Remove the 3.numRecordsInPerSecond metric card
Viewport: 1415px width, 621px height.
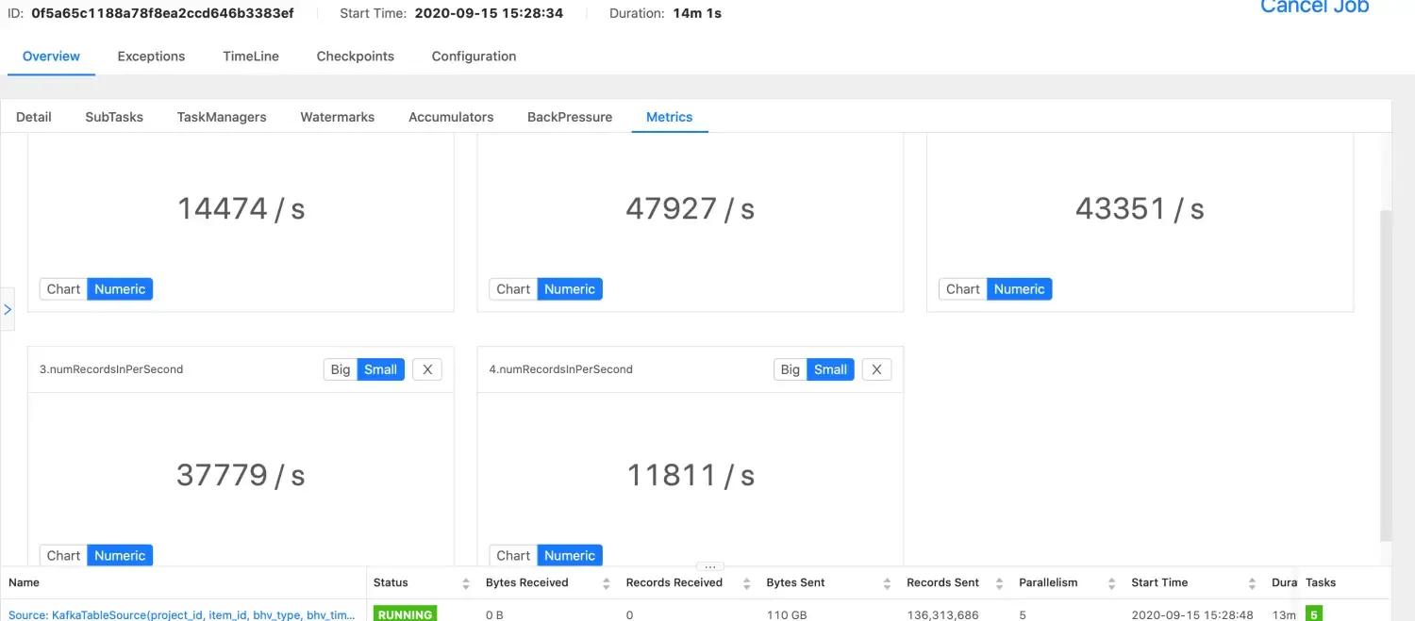[426, 368]
